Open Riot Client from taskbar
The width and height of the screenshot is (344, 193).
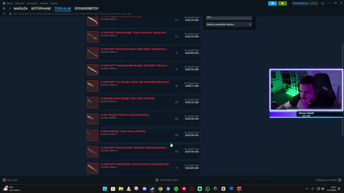click(x=184, y=189)
